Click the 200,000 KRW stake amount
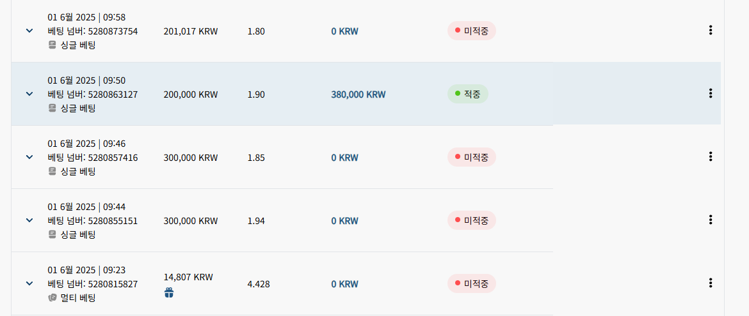Image resolution: width=749 pixels, height=316 pixels. [191, 94]
